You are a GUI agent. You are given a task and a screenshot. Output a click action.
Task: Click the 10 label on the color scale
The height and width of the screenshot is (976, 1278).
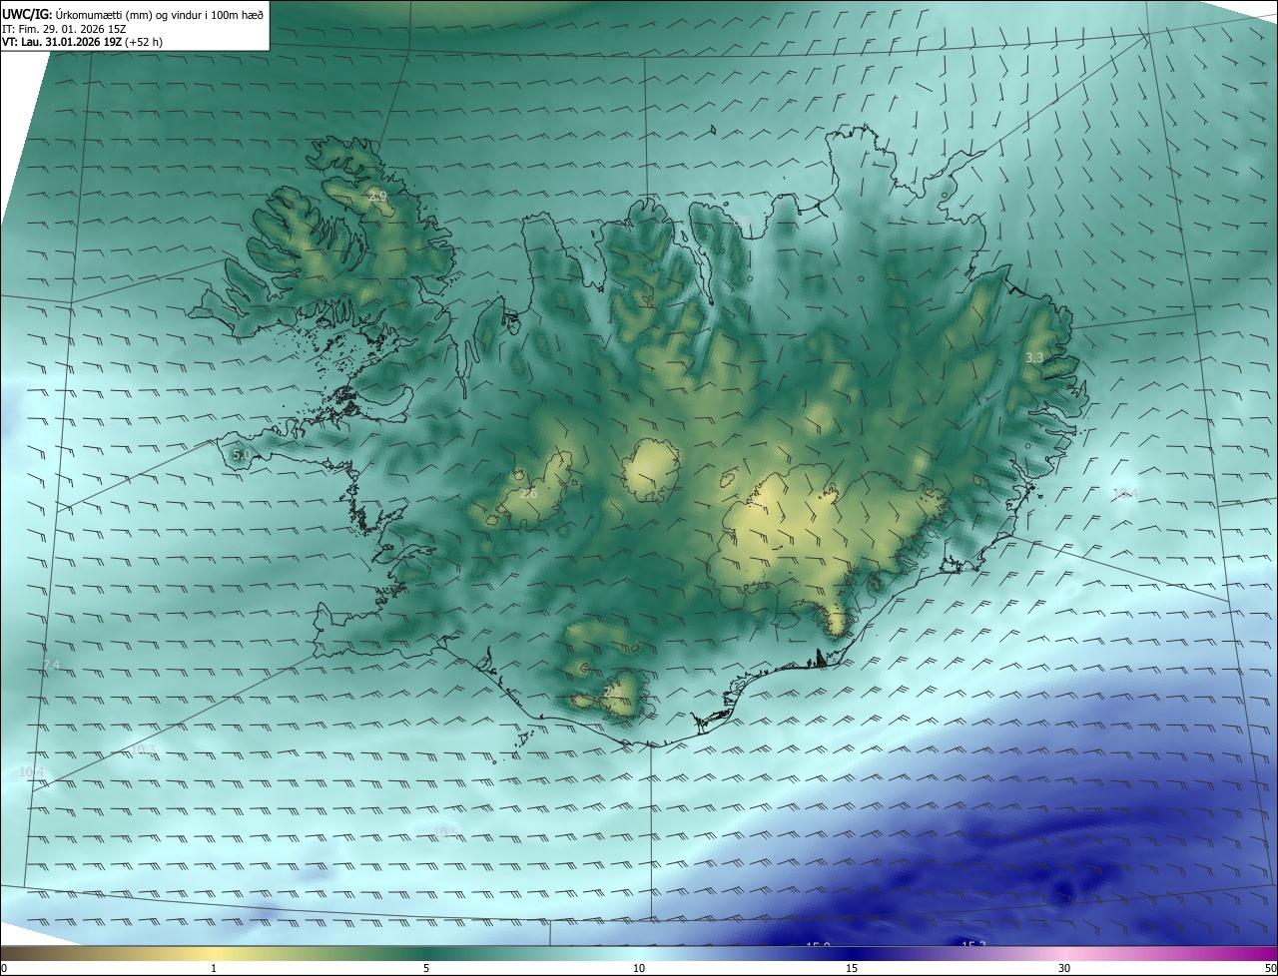tap(639, 968)
